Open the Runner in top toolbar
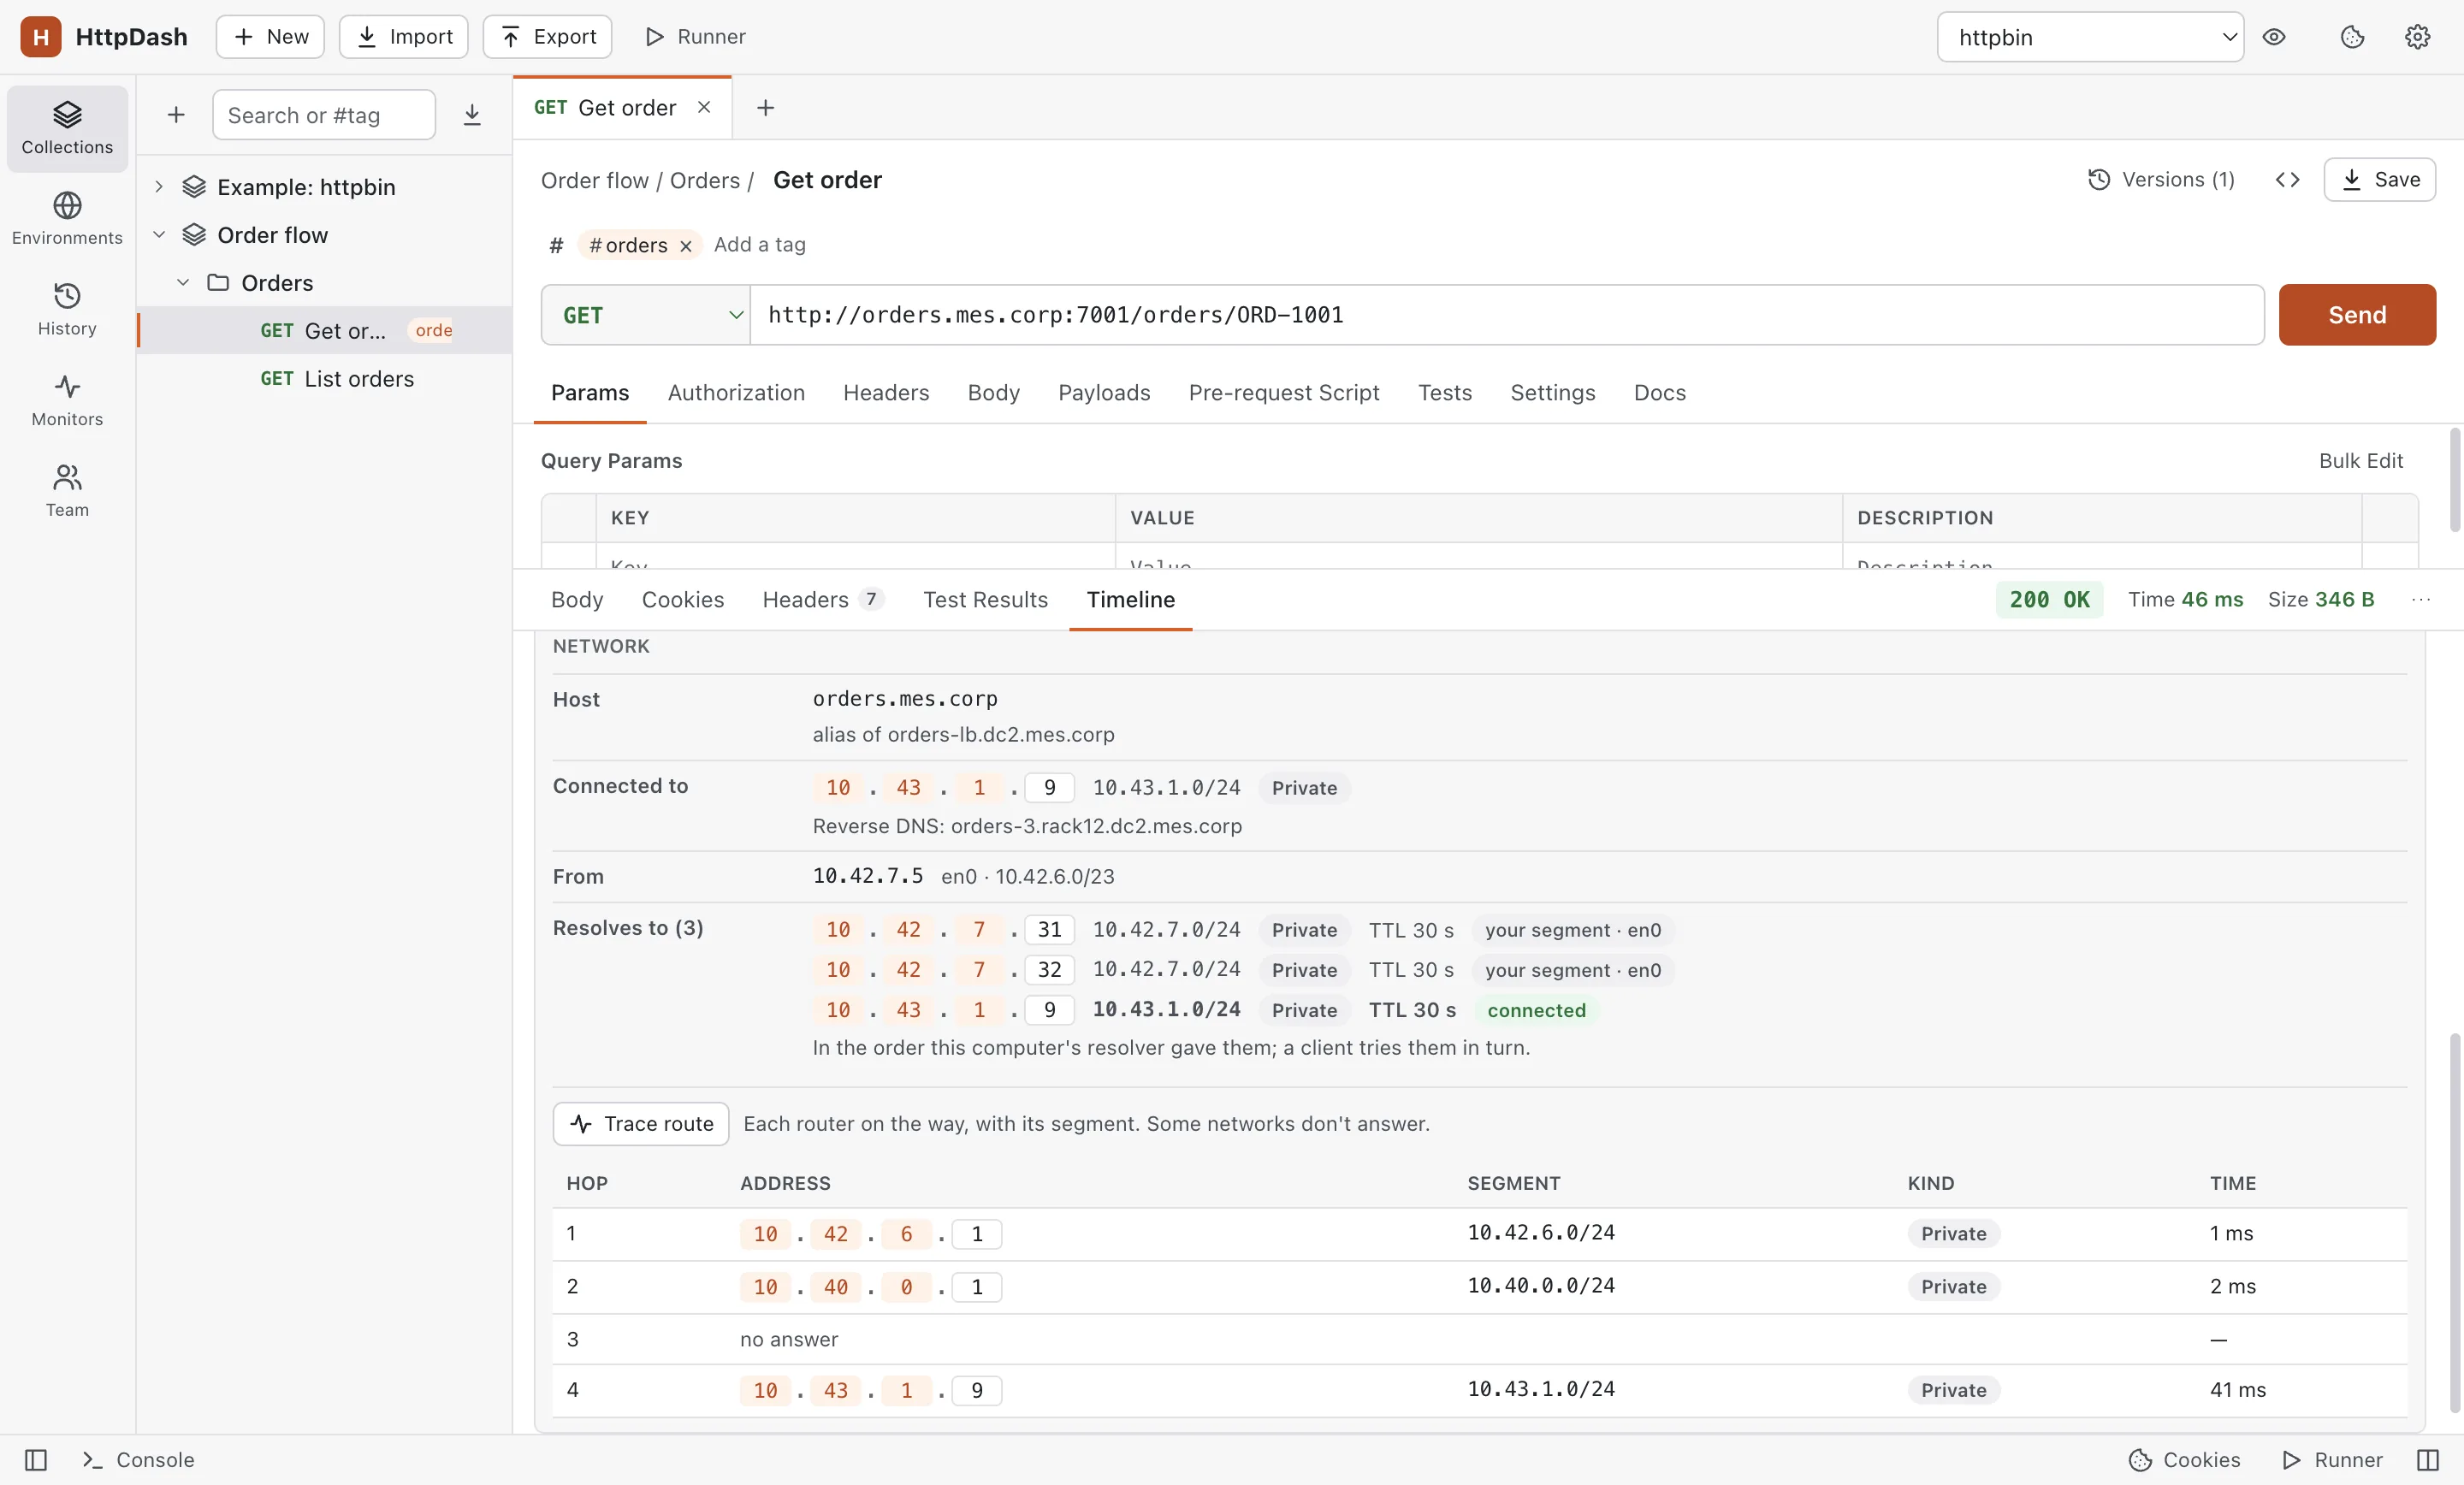Image resolution: width=2464 pixels, height=1485 pixels. click(695, 37)
